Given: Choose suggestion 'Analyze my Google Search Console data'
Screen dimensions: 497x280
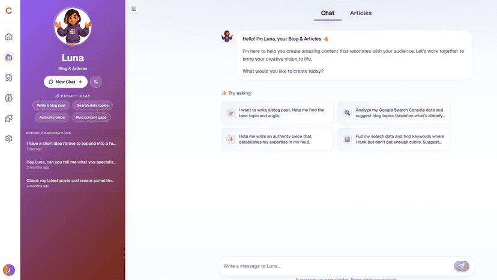Looking at the screenshot, I should 394,113.
